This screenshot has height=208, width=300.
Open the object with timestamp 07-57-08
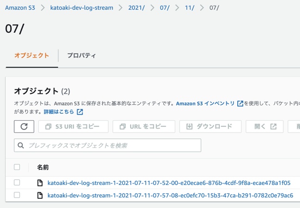170,196
